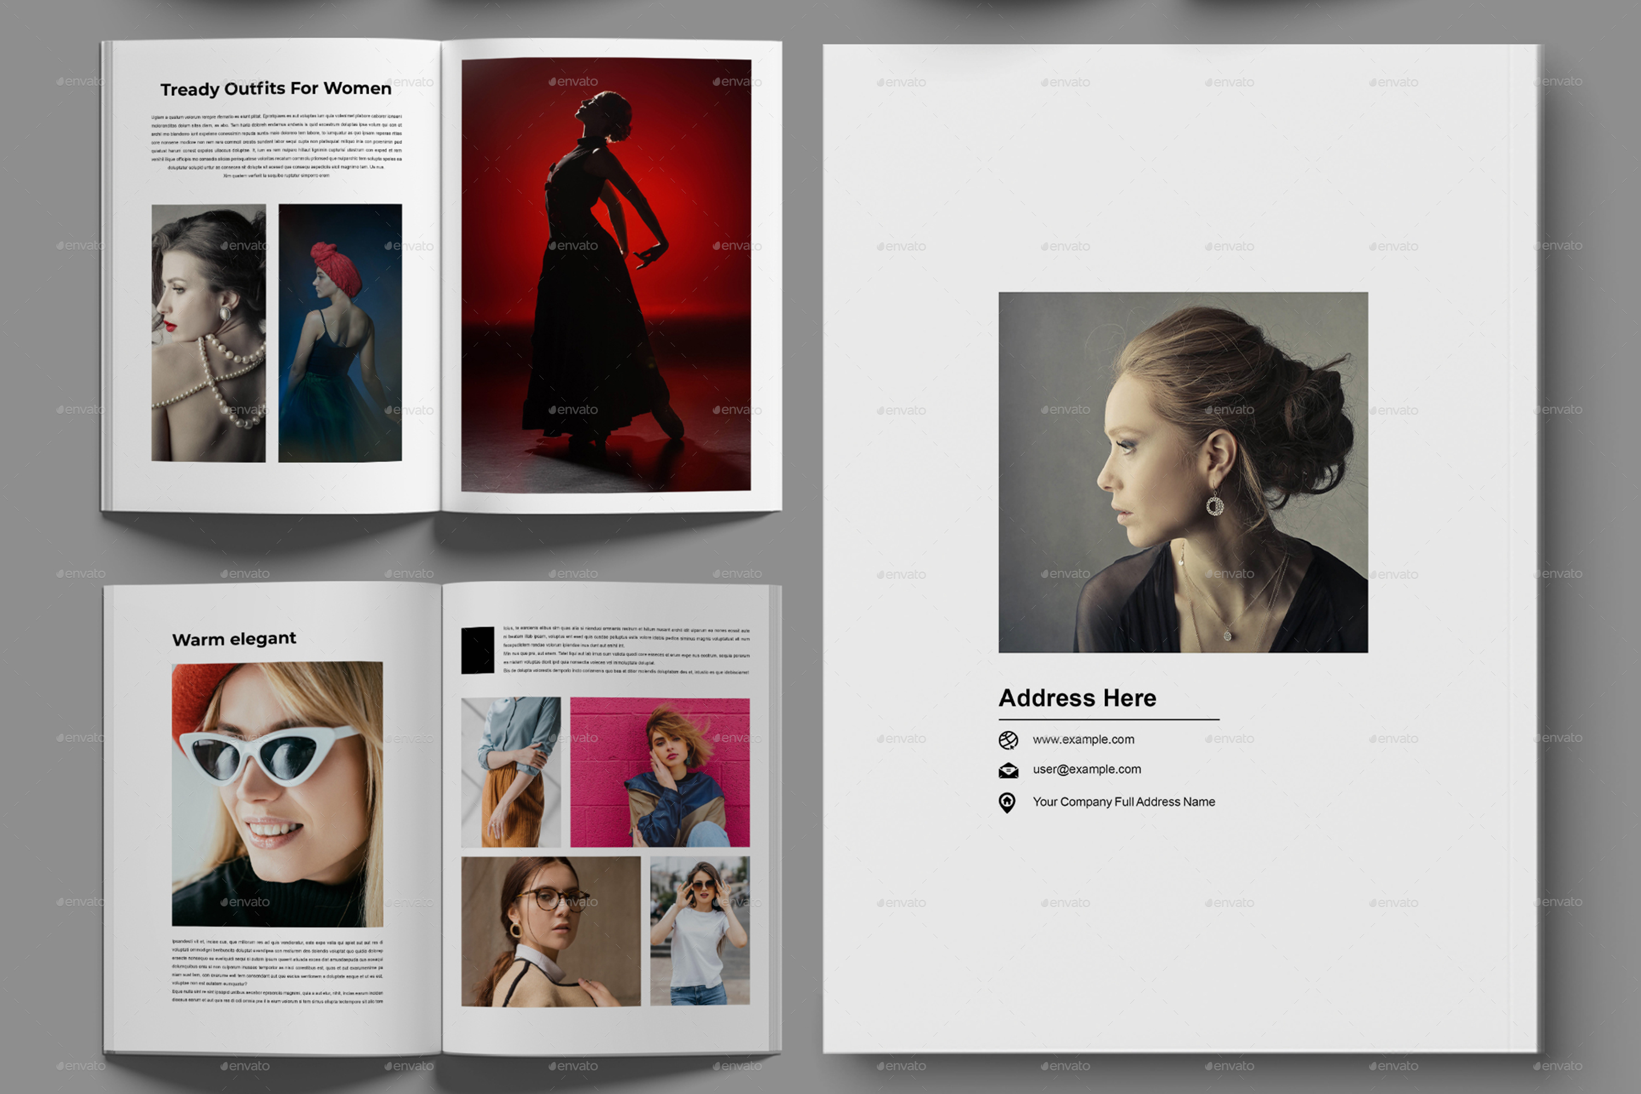Click the location pin icon beside company address
This screenshot has width=1641, height=1094.
(x=1008, y=802)
